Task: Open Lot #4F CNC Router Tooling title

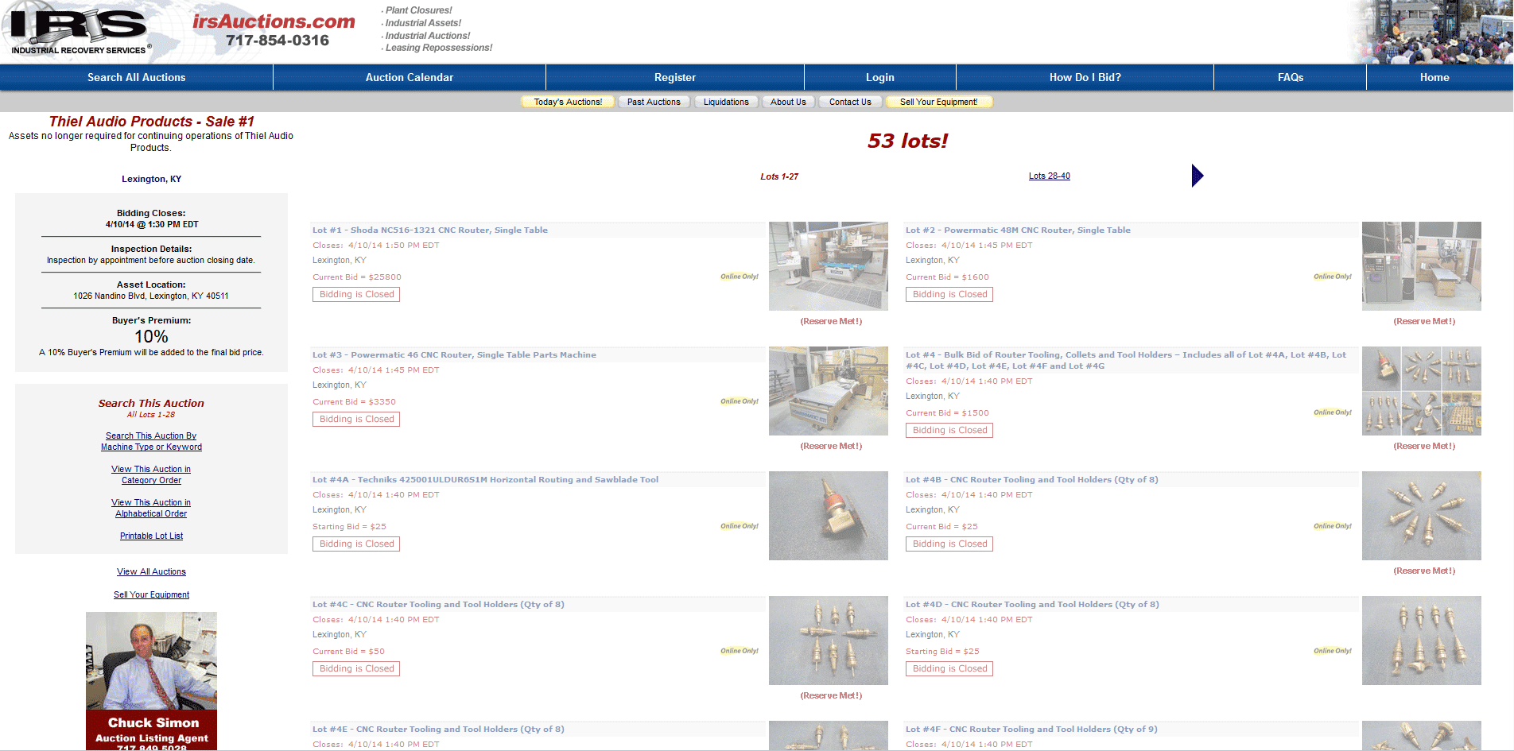Action: [1031, 729]
